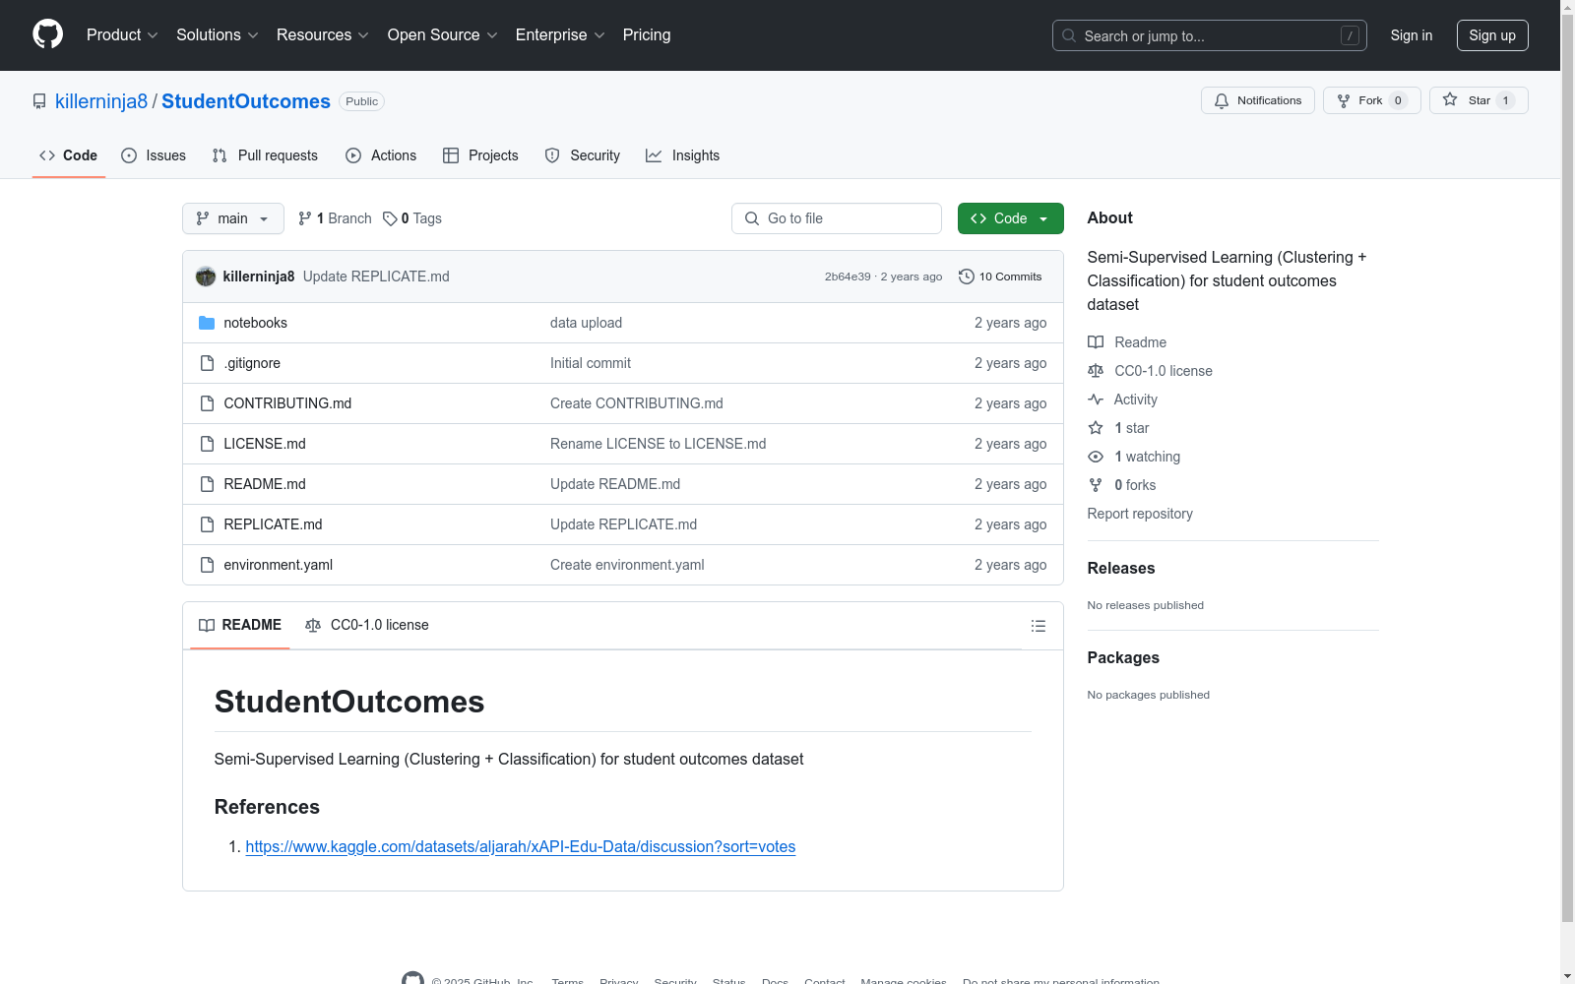The height and width of the screenshot is (984, 1575).
Task: Open the Product dropdown menu
Action: [x=122, y=35]
